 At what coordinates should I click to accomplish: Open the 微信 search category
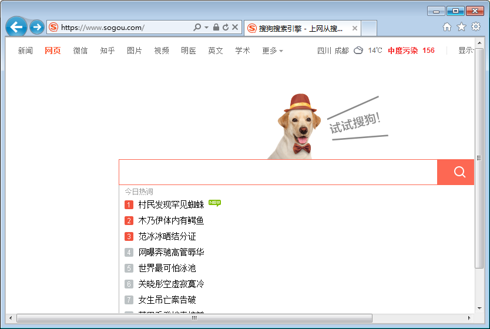pyautogui.click(x=80, y=51)
